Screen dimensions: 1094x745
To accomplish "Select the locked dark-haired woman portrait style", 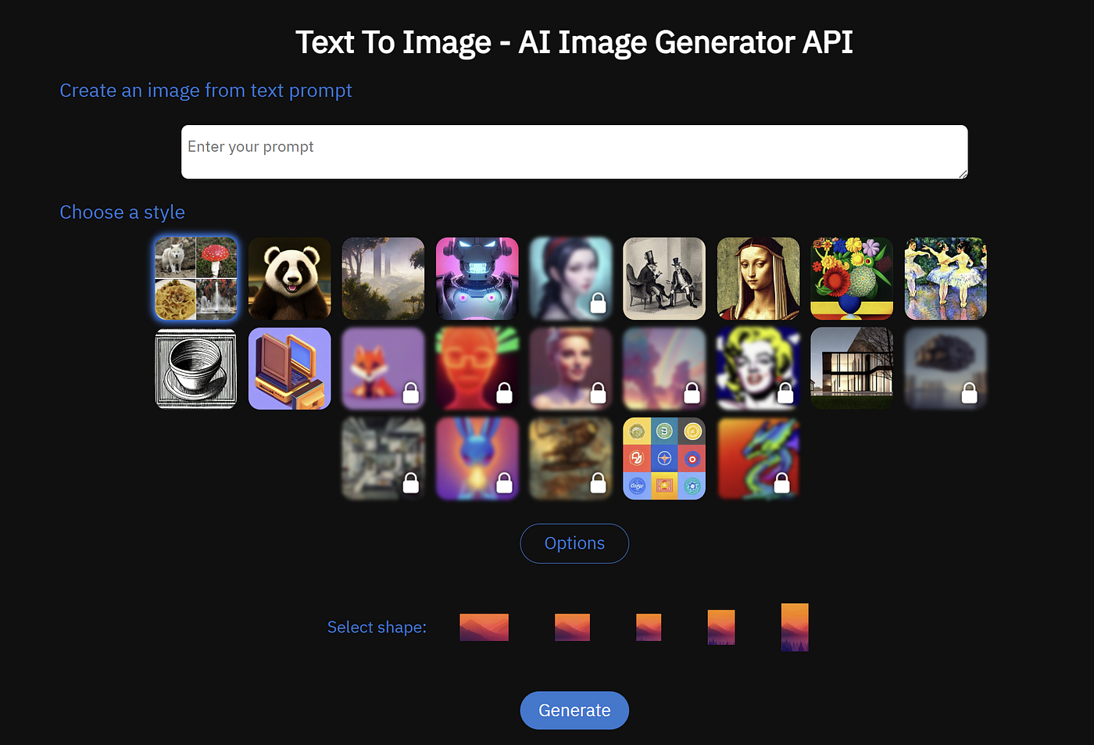I will 570,278.
